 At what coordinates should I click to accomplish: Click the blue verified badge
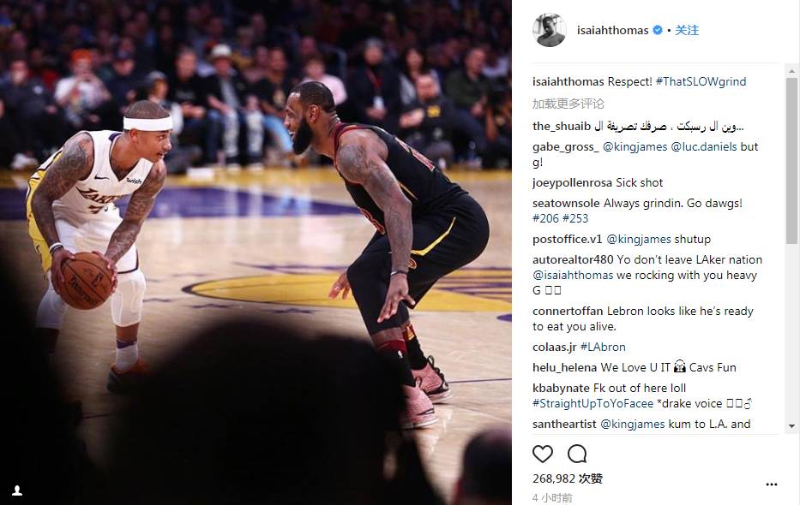click(x=659, y=30)
